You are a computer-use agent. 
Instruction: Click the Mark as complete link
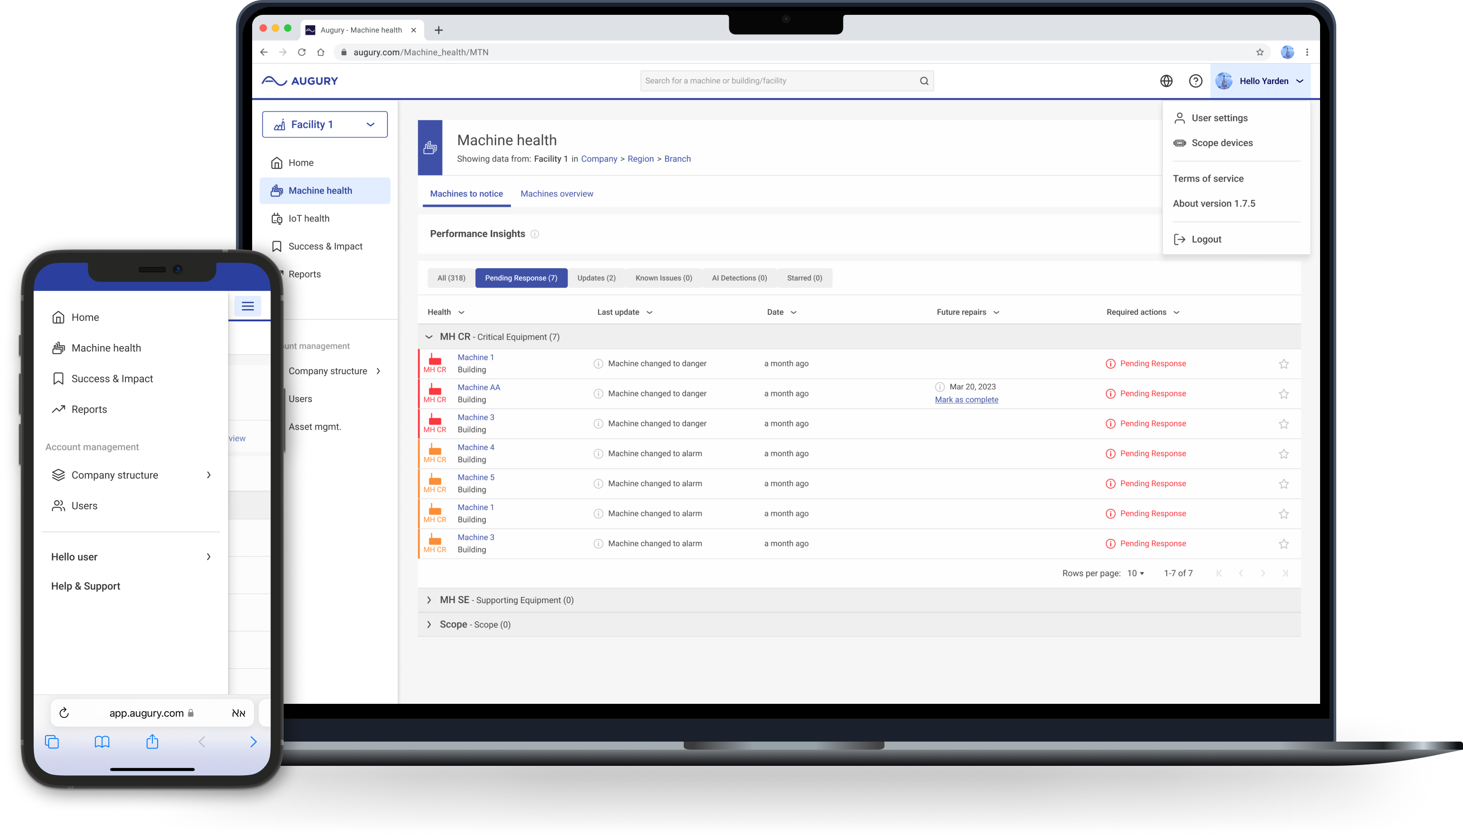966,399
